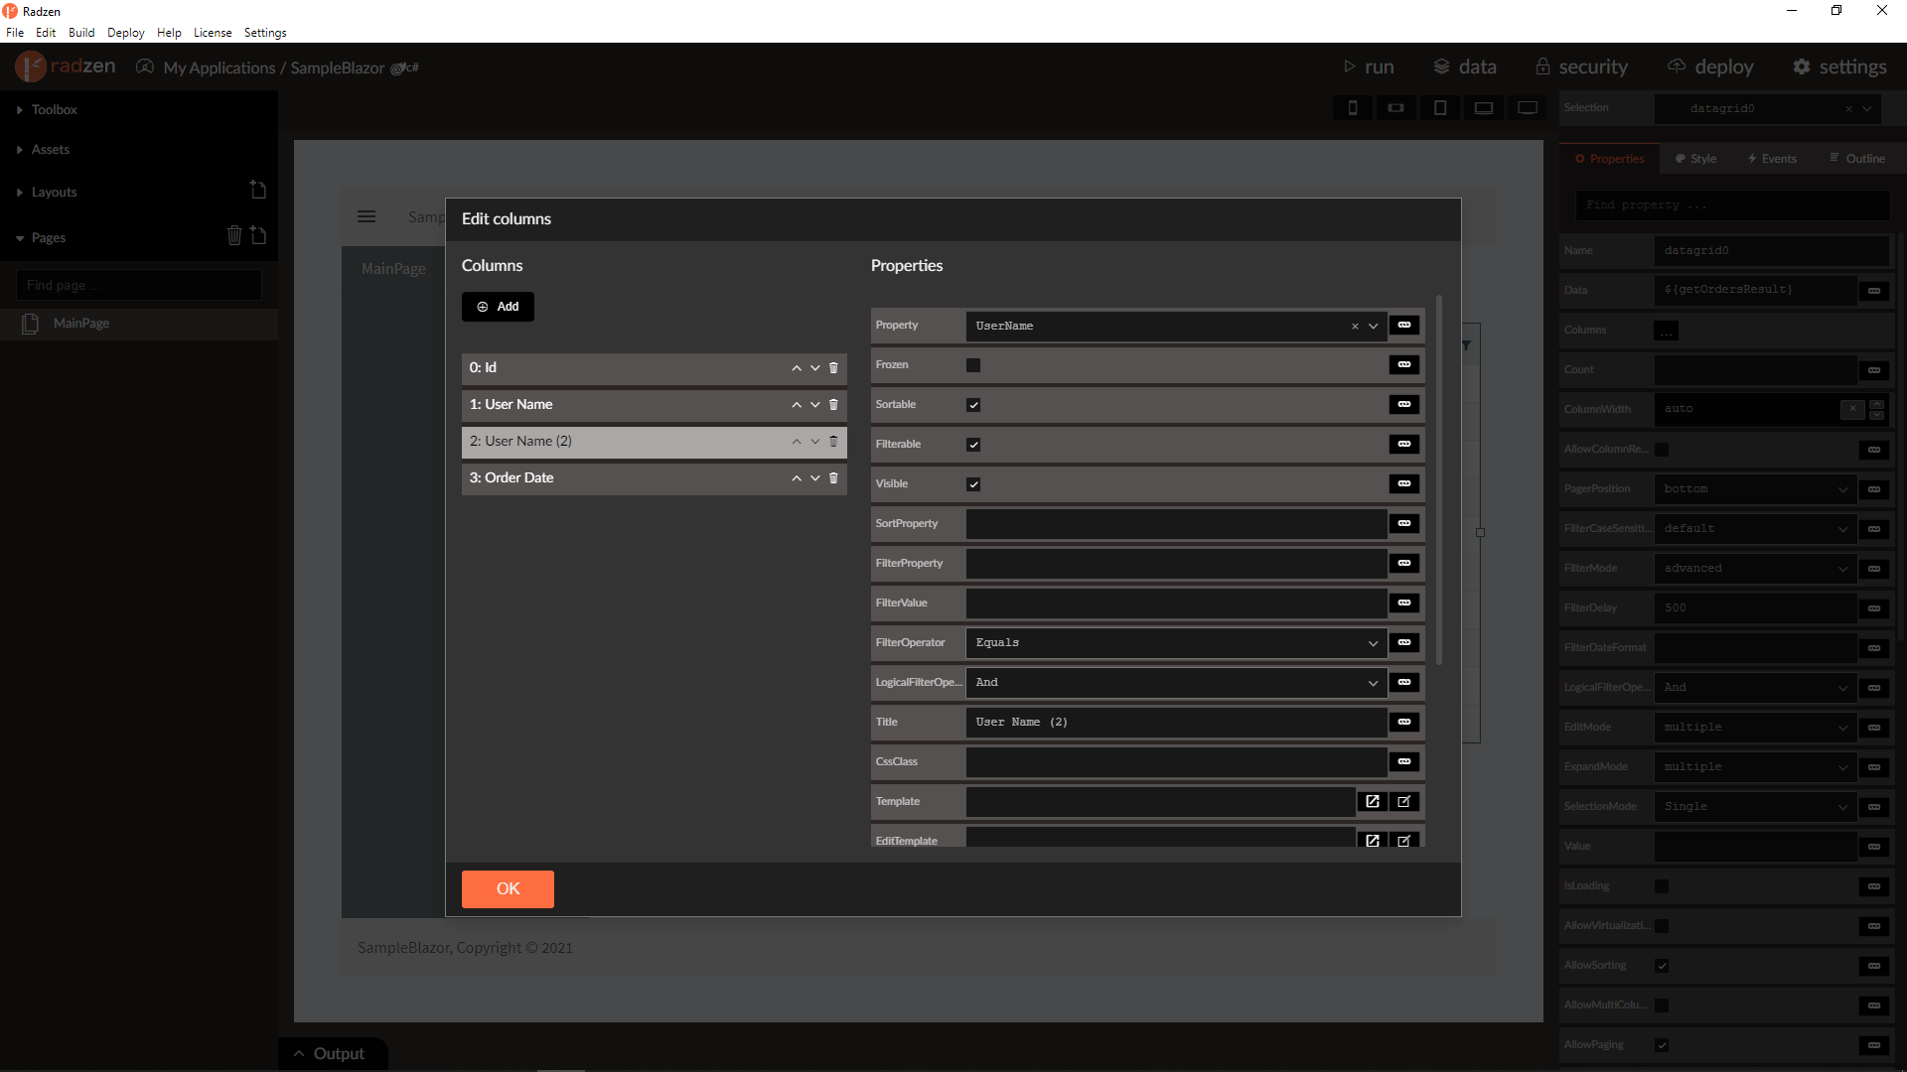Screen dimensions: 1907x1072
Task: Move Id column down with arrow
Action: (814, 368)
